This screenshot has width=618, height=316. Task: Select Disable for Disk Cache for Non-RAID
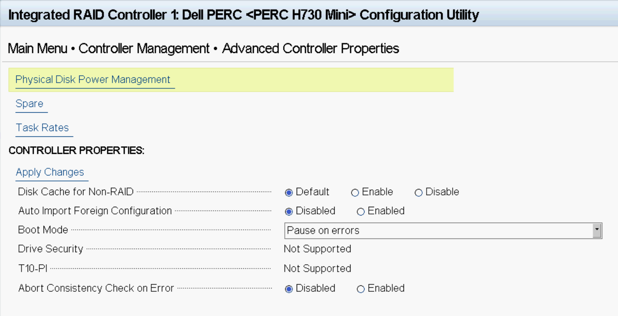tap(418, 193)
